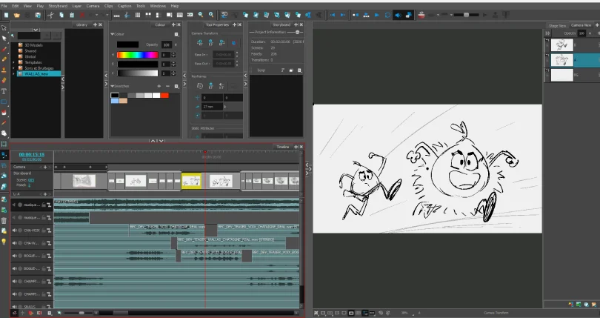Viewport: 600px width, 318px height.
Task: Click the Play button in playback toolbar
Action: tap(377, 15)
